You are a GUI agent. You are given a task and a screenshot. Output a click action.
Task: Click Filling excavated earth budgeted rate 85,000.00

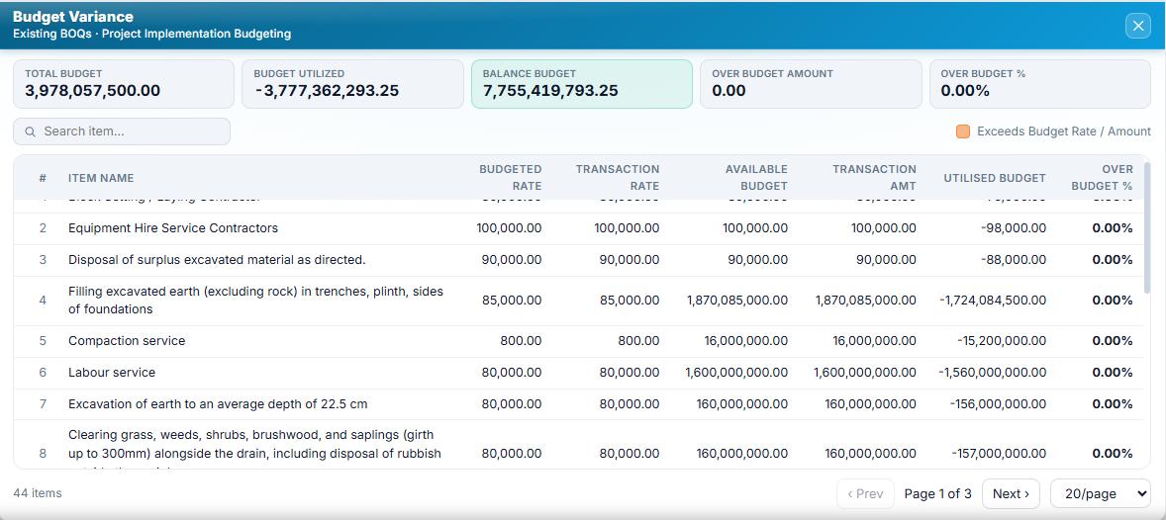click(x=512, y=301)
